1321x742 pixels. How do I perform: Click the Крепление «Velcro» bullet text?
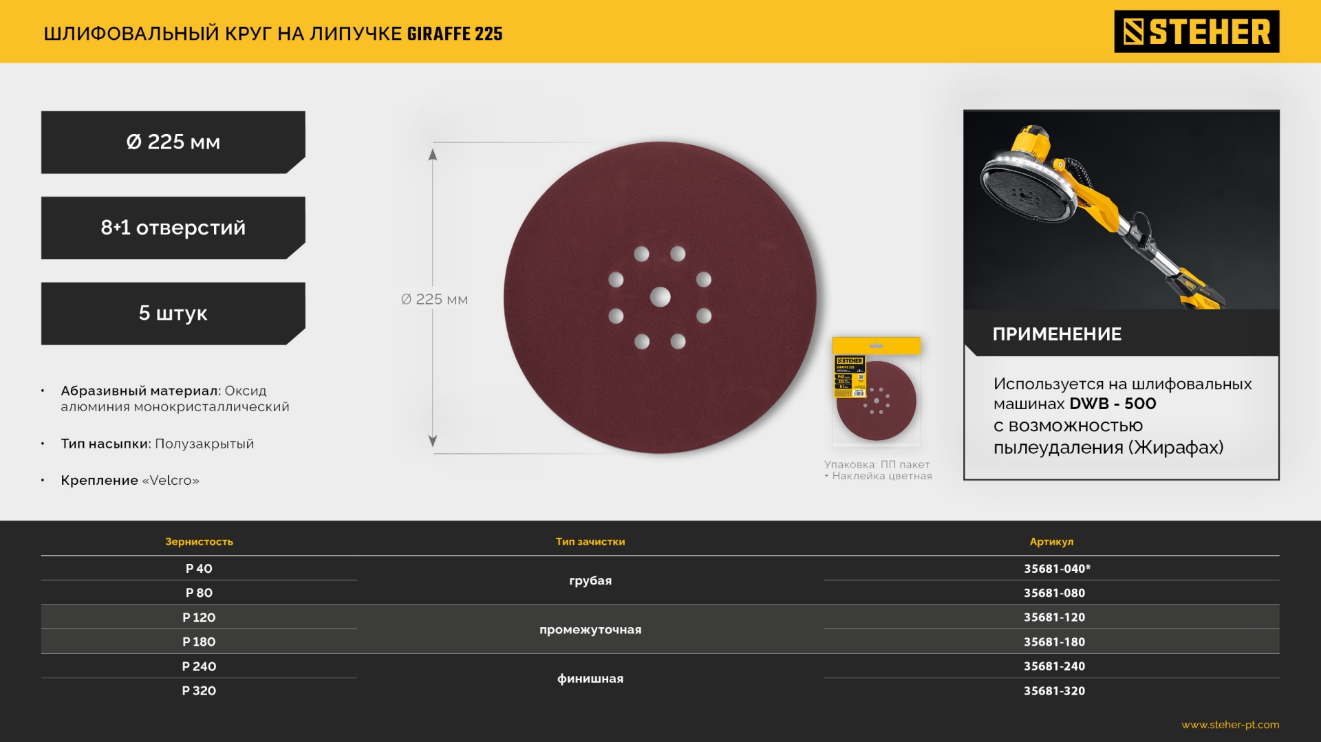pyautogui.click(x=130, y=481)
